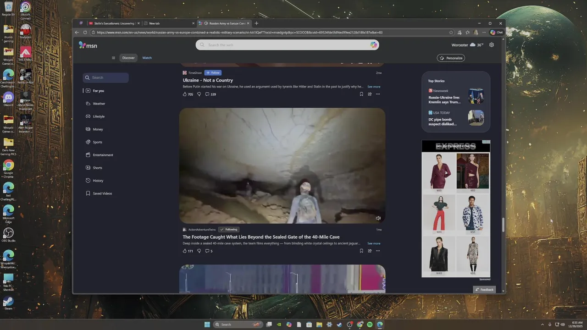Expand See more on cave video description
This screenshot has width=587, height=330.
[374, 243]
